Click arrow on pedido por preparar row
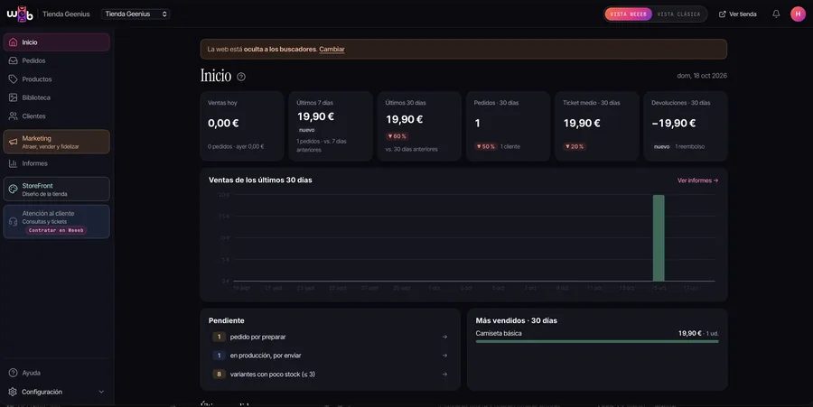 click(444, 337)
